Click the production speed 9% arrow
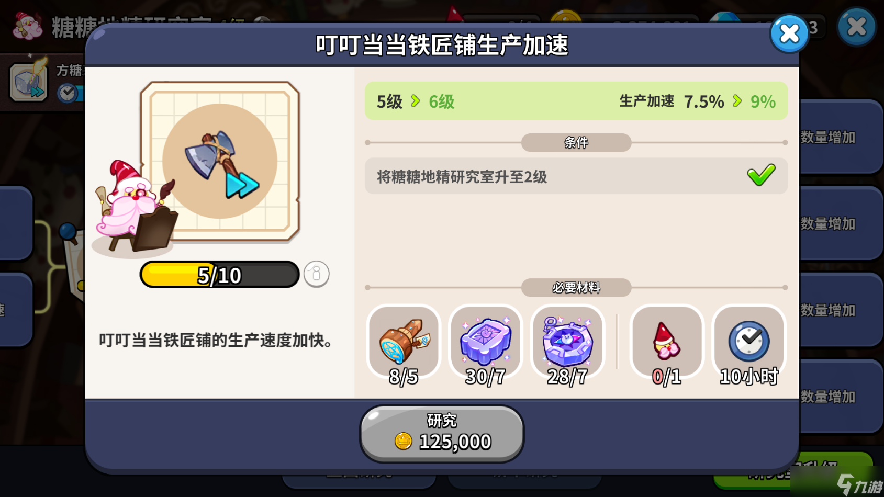Image resolution: width=884 pixels, height=497 pixels. click(737, 101)
